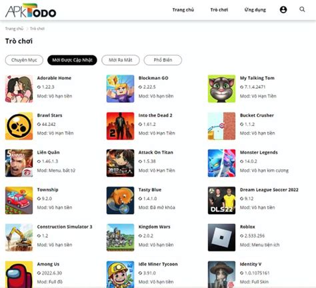Click the Among Us game icon
This screenshot has width=316, height=288.
click(19, 275)
